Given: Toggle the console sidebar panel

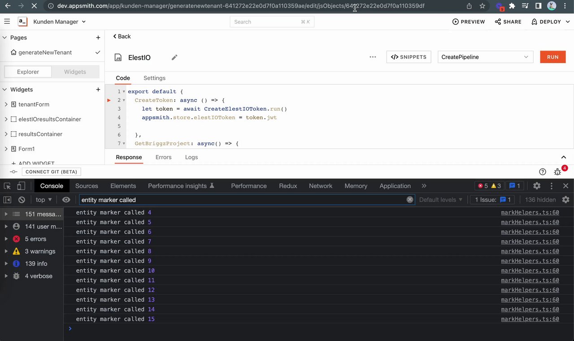Looking at the screenshot, I should (8, 200).
